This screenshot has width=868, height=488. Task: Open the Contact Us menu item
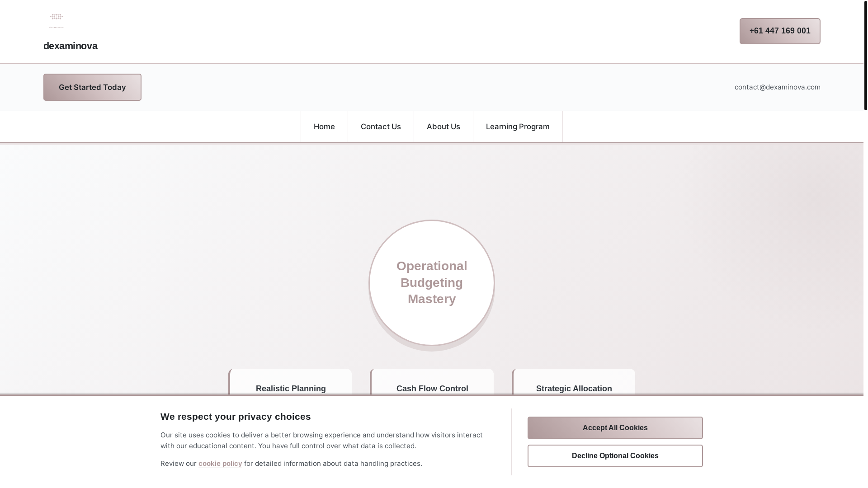coord(381,127)
